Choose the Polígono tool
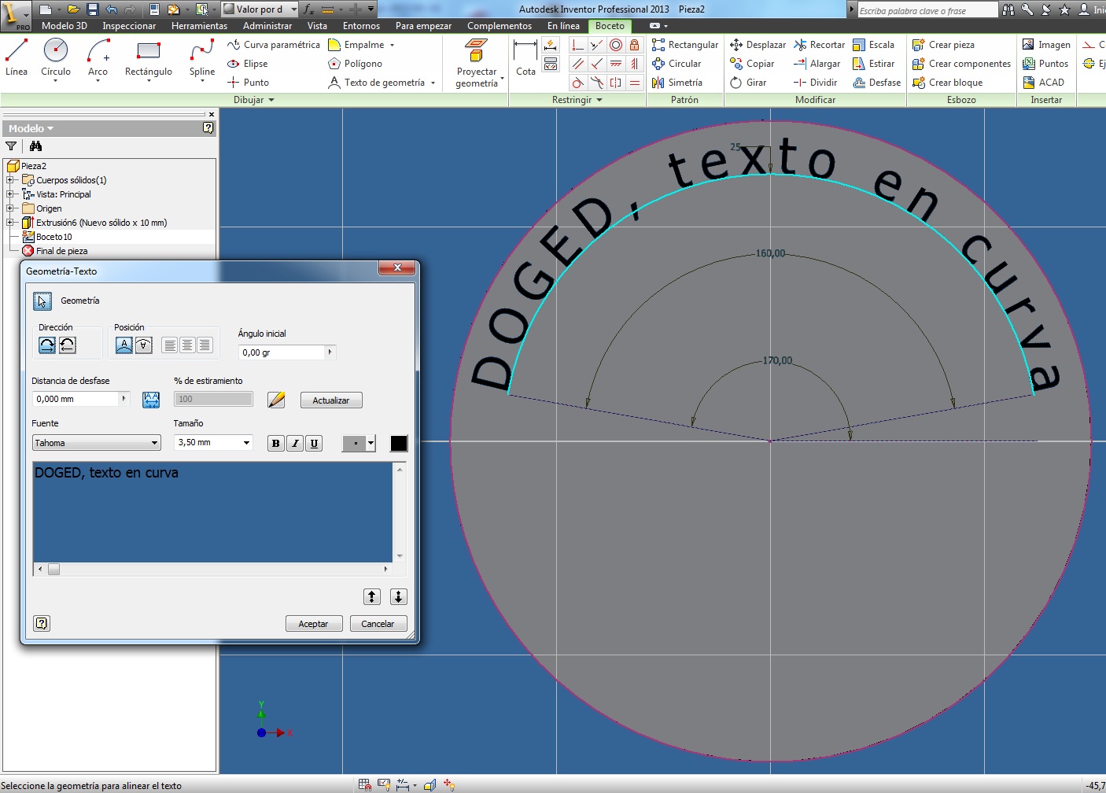The width and height of the screenshot is (1106, 793). click(x=355, y=64)
